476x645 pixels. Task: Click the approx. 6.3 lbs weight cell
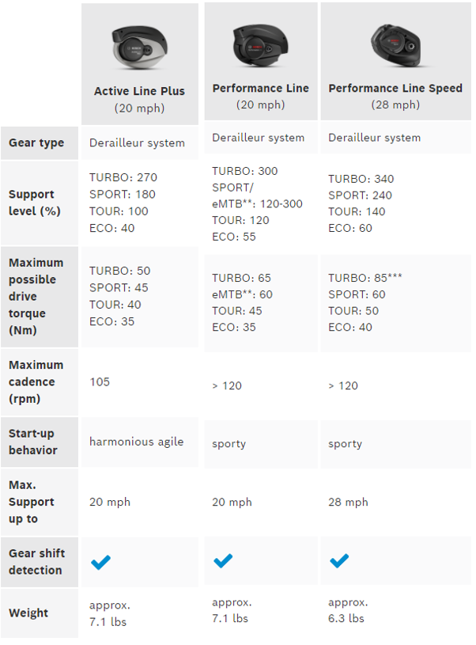(346, 611)
